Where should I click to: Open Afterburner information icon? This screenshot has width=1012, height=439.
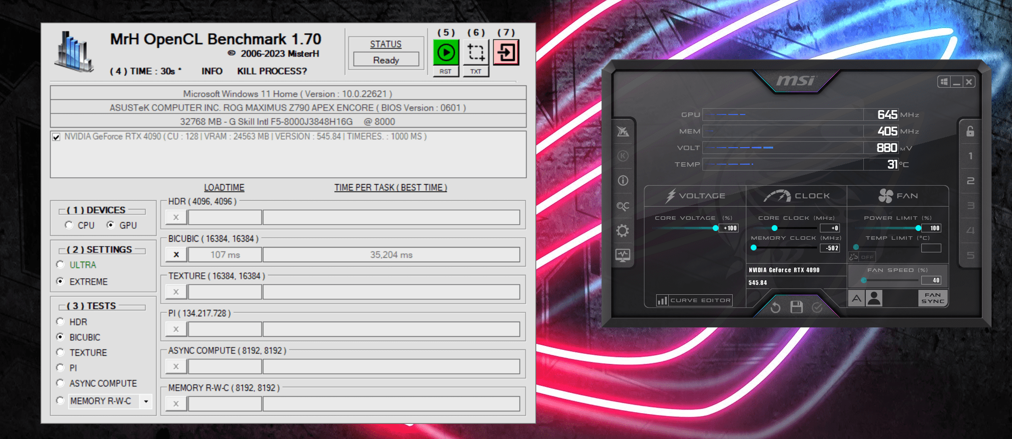tap(623, 181)
